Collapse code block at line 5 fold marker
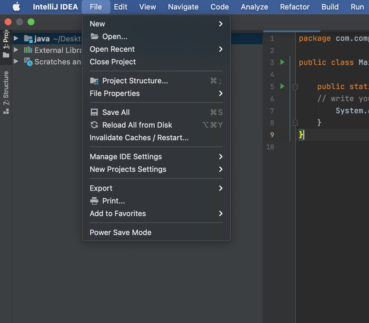The width and height of the screenshot is (369, 323). [x=295, y=87]
